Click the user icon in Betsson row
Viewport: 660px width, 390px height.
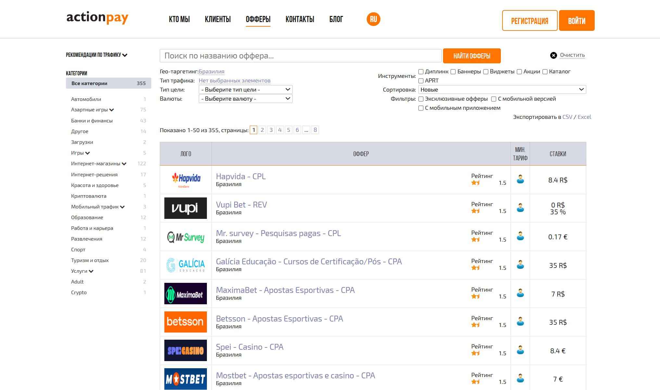[x=520, y=321]
